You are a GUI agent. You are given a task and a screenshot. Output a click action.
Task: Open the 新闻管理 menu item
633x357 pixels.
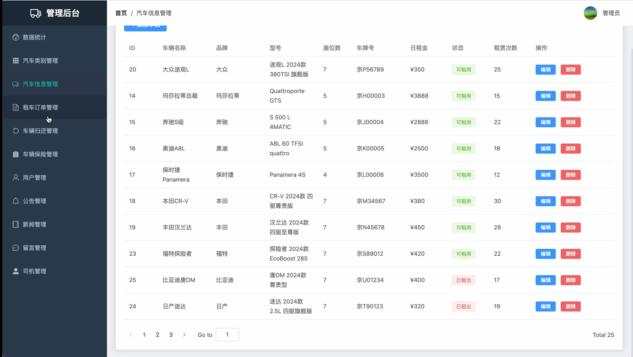35,224
